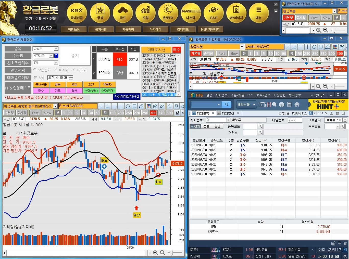Toggle 전체 filter in HTS panel
Image resolution: width=349 pixels, height=259 pixels.
(x=195, y=126)
